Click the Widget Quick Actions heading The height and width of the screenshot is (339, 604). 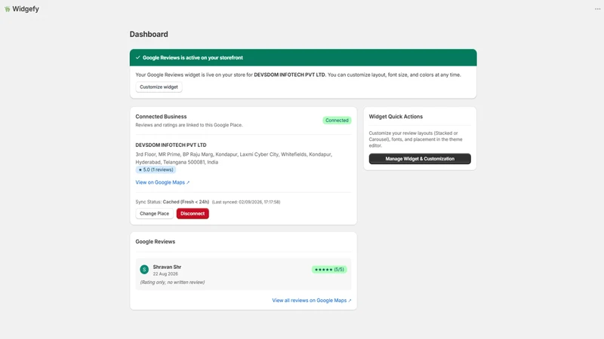396,117
